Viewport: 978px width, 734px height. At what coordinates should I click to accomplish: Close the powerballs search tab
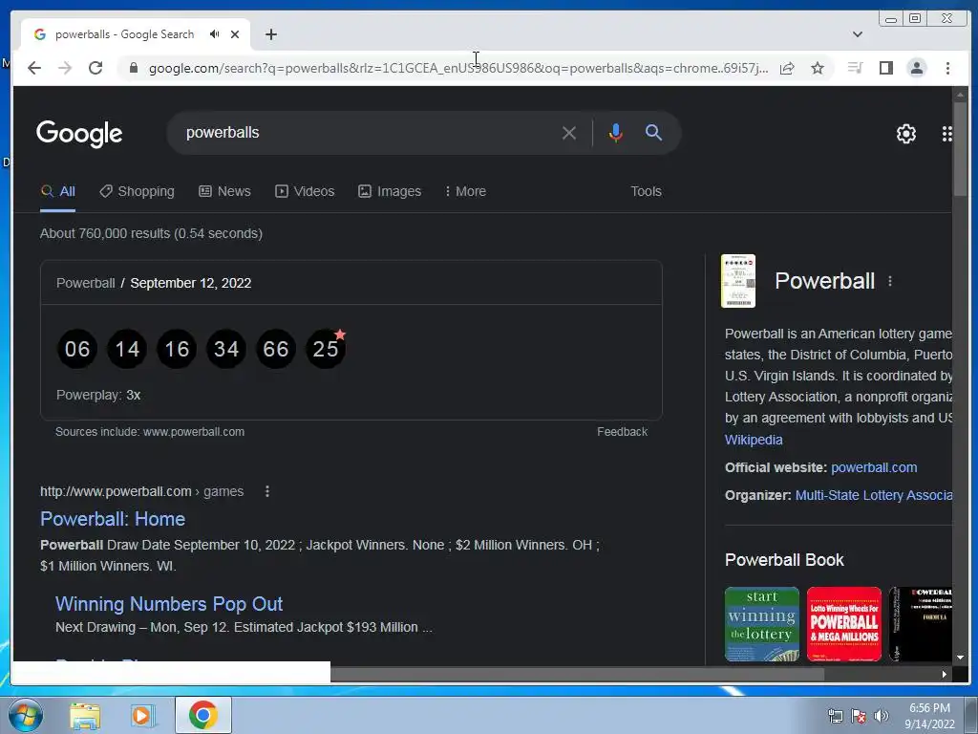click(235, 34)
